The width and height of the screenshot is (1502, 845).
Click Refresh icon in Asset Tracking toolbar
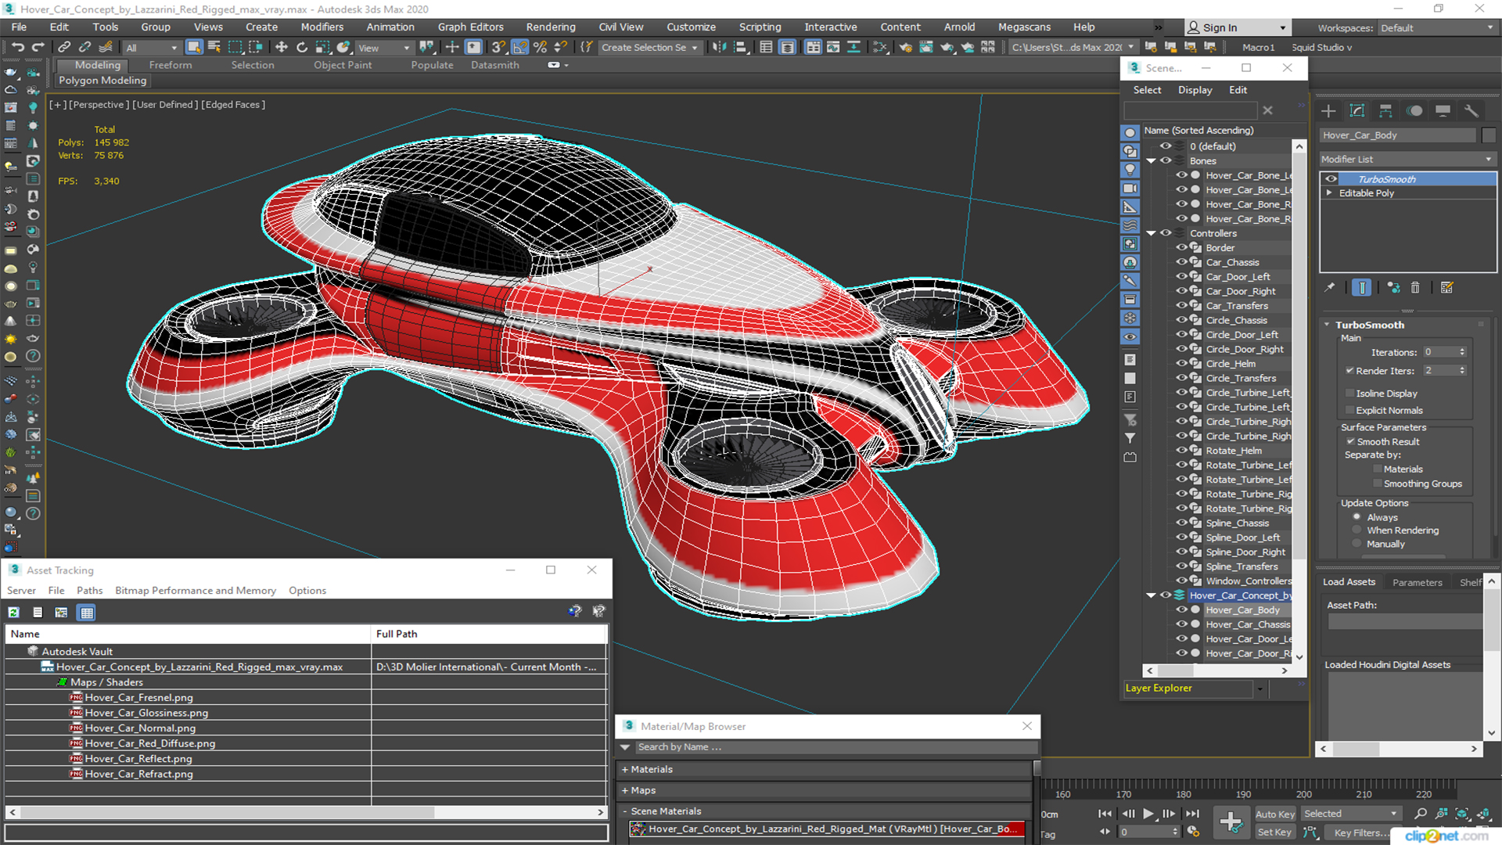coord(14,613)
